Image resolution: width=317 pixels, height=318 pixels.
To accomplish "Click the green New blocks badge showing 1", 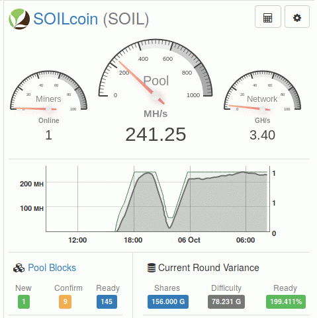I will pos(24,301).
